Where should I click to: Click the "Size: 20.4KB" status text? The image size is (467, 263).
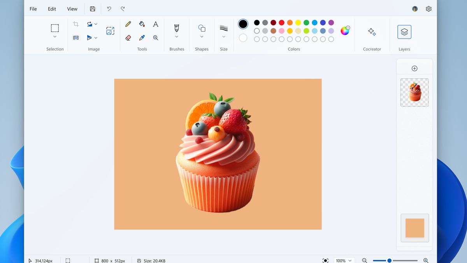pyautogui.click(x=154, y=261)
